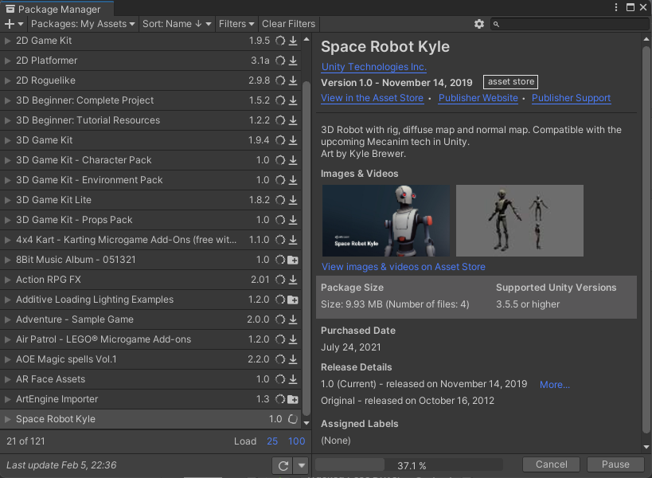Click the loading spinner on 3D Game Kit row
652x478 pixels.
pos(280,140)
